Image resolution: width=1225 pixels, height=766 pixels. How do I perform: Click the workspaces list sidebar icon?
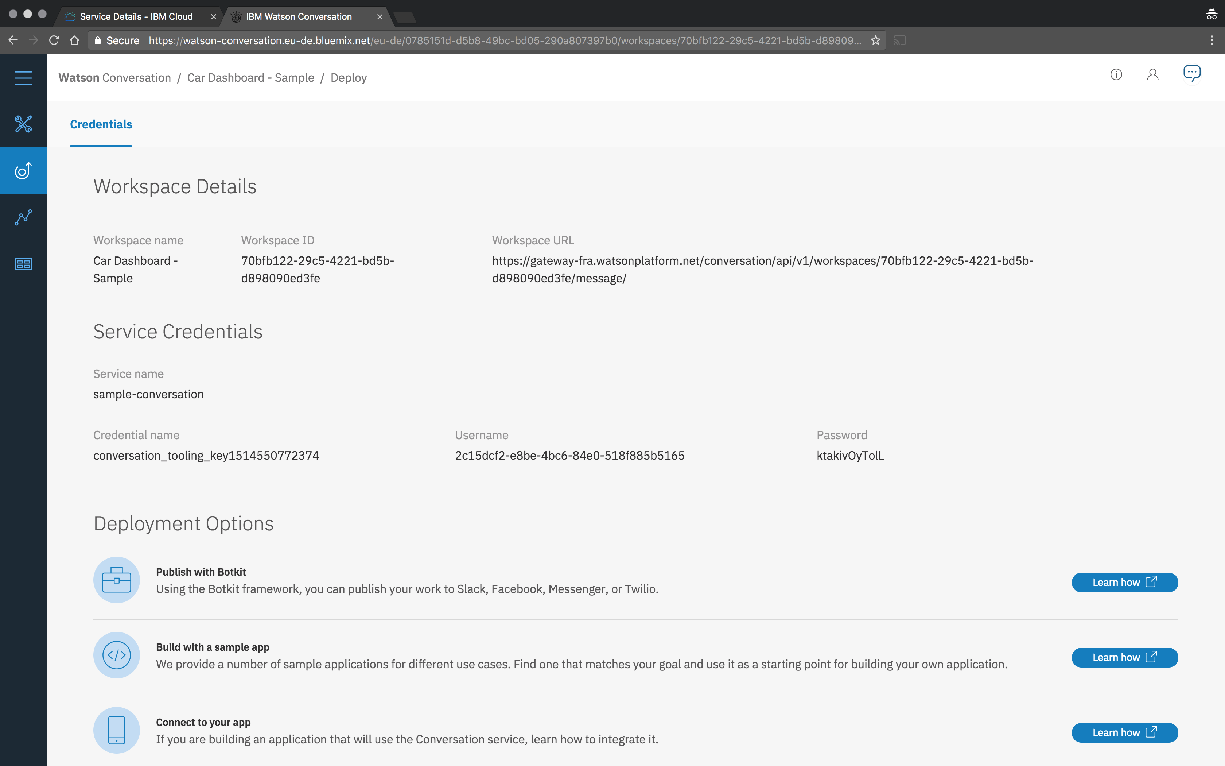[x=23, y=264]
